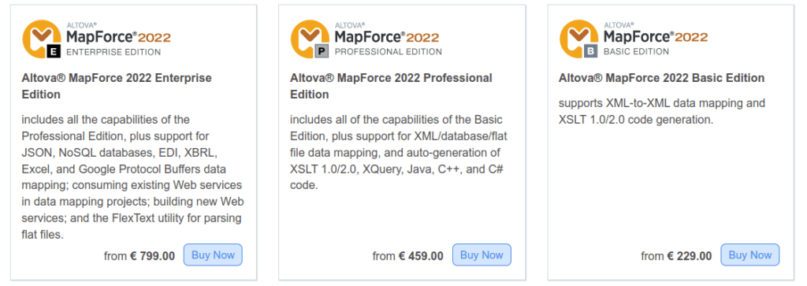Click the Professional Edition description paragraph
This screenshot has width=807, height=286.
pos(400,152)
